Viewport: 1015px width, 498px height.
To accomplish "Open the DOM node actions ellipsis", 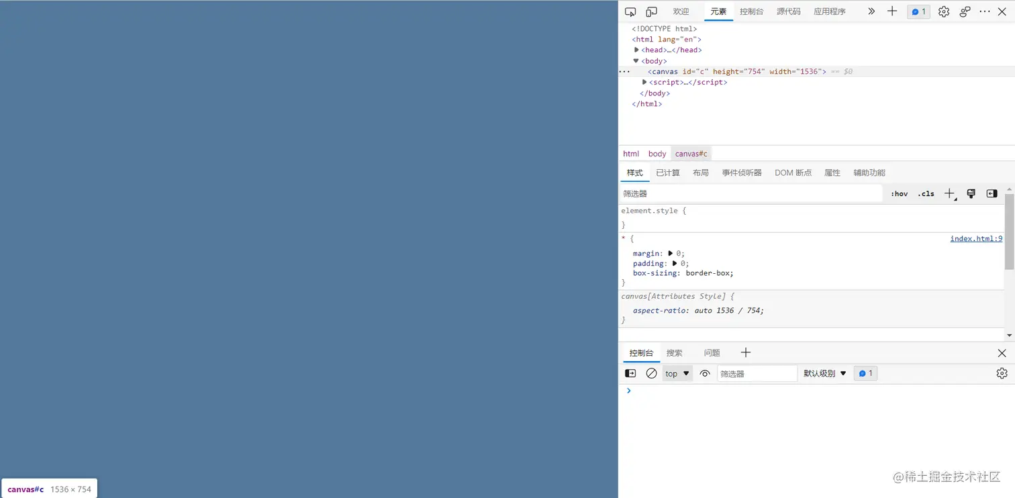I will point(624,71).
